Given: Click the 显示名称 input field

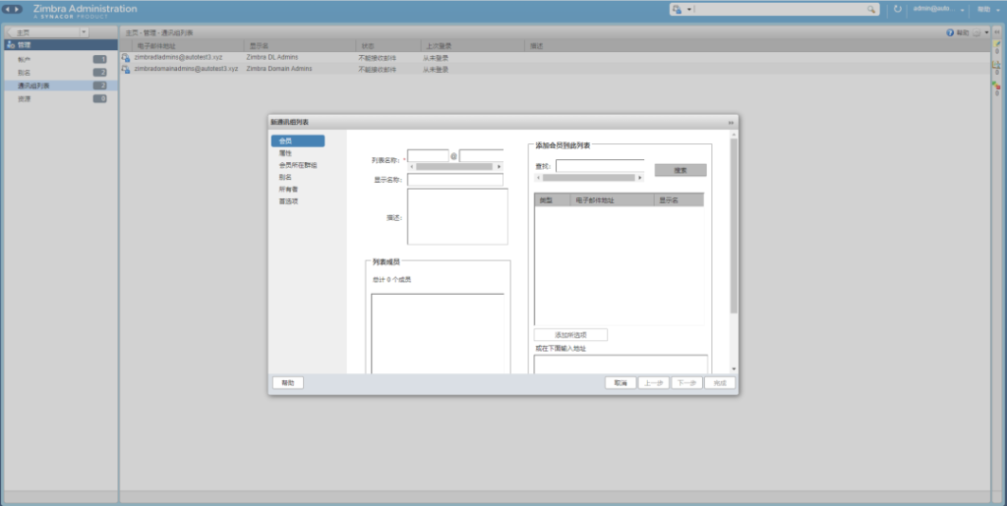Looking at the screenshot, I should 455,180.
